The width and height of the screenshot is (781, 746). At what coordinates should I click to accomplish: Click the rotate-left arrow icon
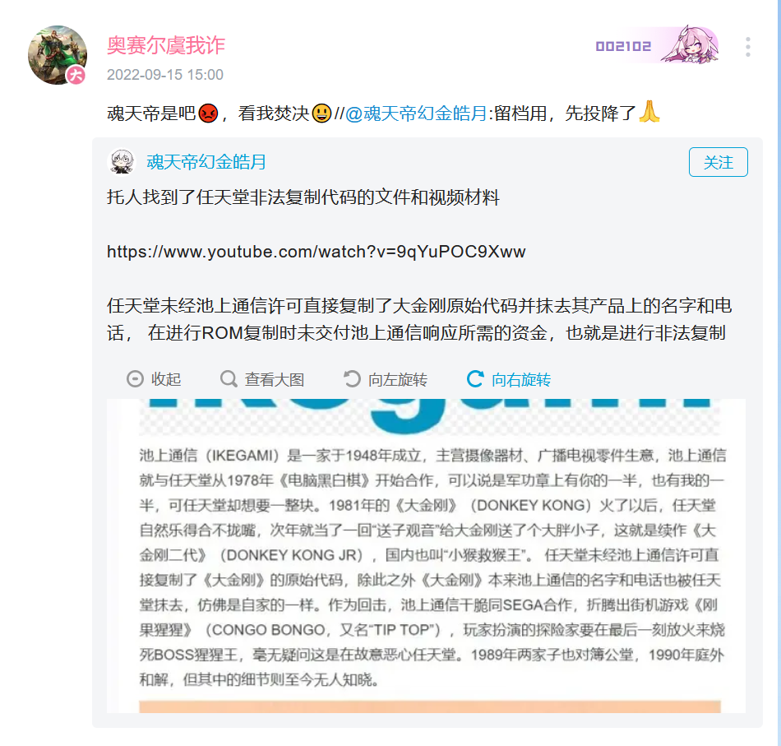[352, 379]
